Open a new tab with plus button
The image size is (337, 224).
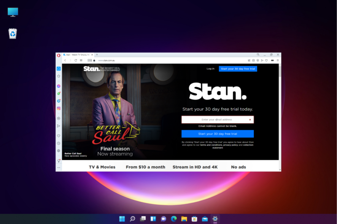tap(97, 55)
